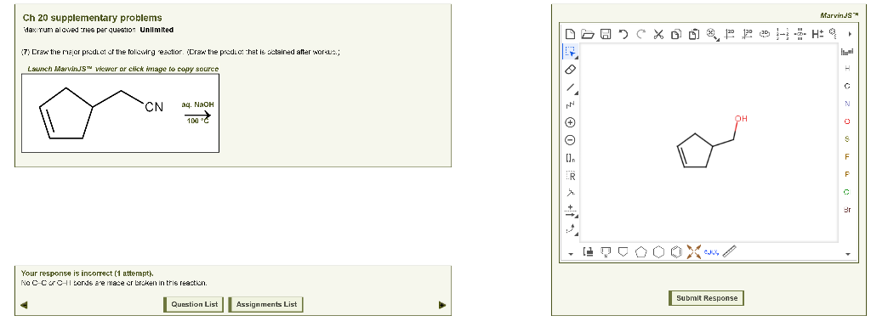The width and height of the screenshot is (871, 327).
Task: Create a new blank MarvinJS canvas
Action: [570, 34]
